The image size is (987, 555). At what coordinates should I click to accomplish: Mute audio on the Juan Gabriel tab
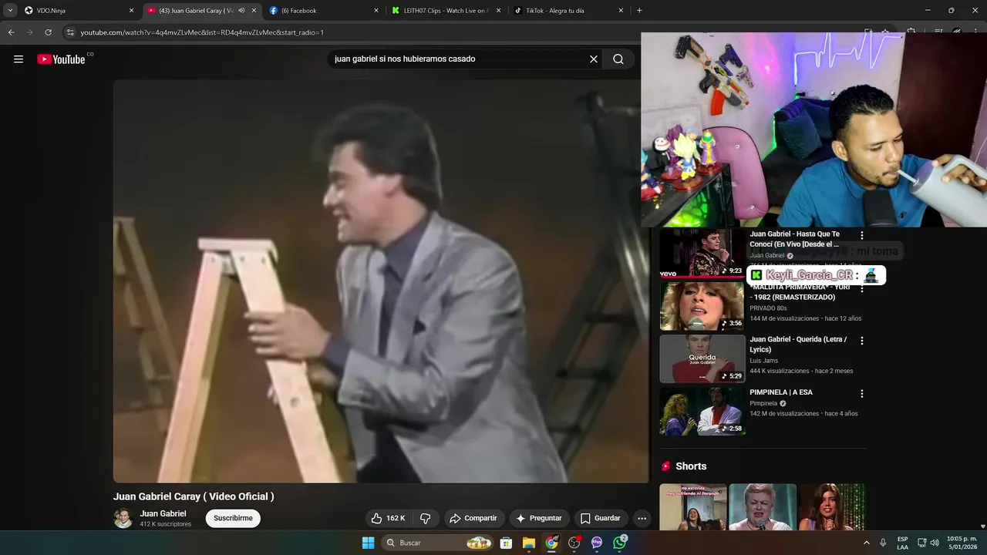point(241,11)
